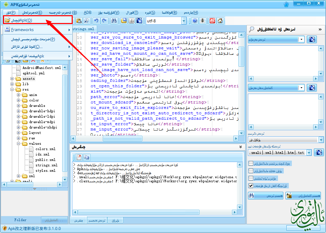Image resolution: width=326 pixels, height=233 pixels.
Task: Click the output log horizontal scrollbar thumb
Action: point(138,212)
